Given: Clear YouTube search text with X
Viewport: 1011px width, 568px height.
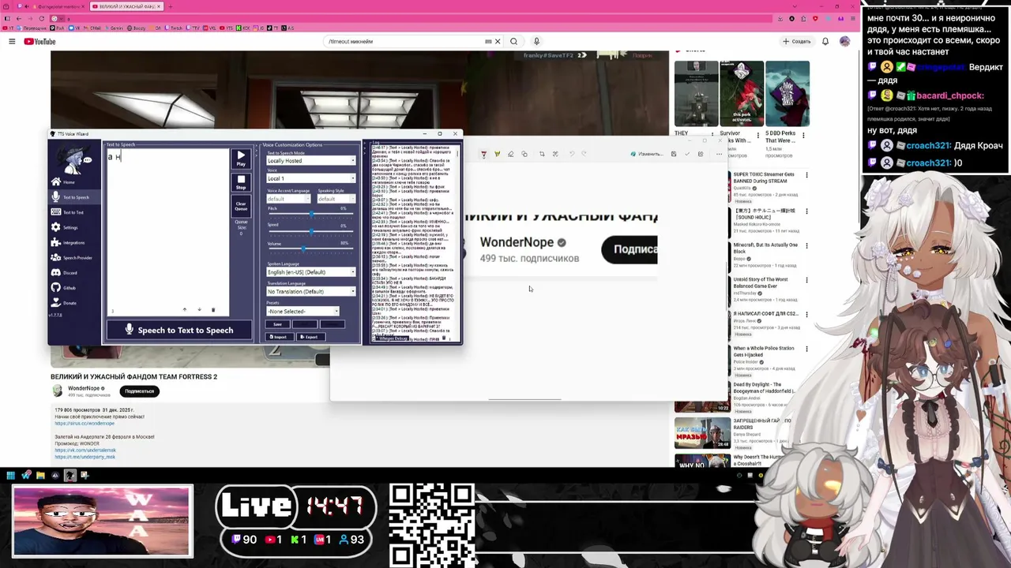Looking at the screenshot, I should click(x=498, y=41).
